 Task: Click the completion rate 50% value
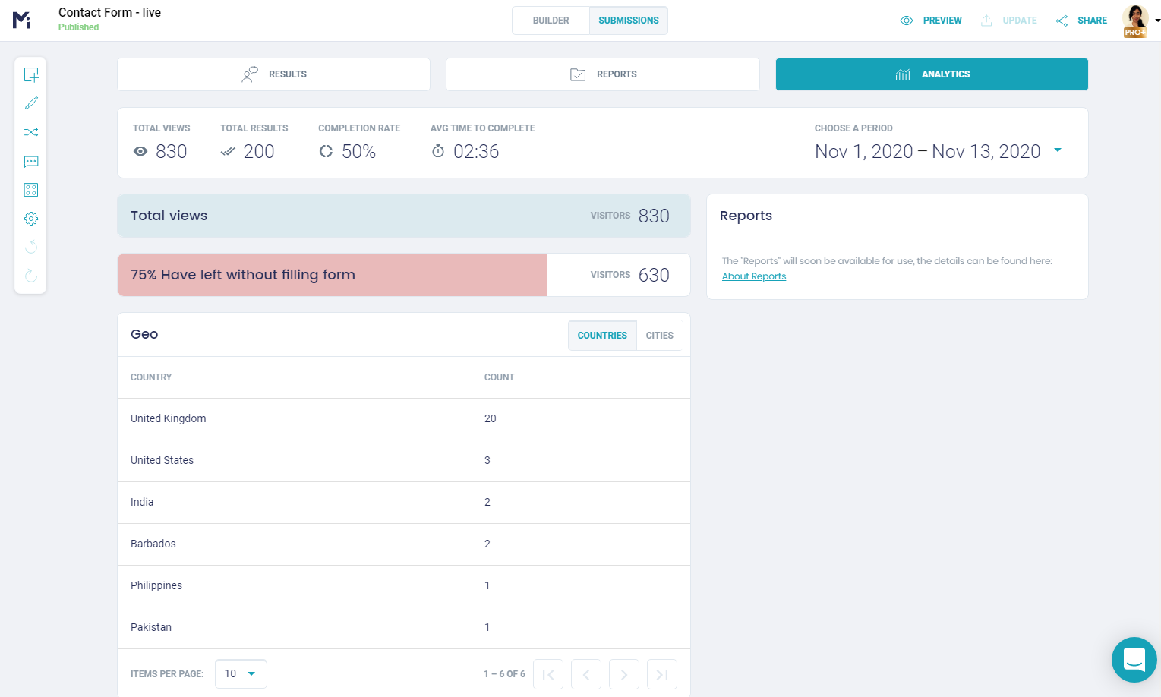[x=358, y=151]
